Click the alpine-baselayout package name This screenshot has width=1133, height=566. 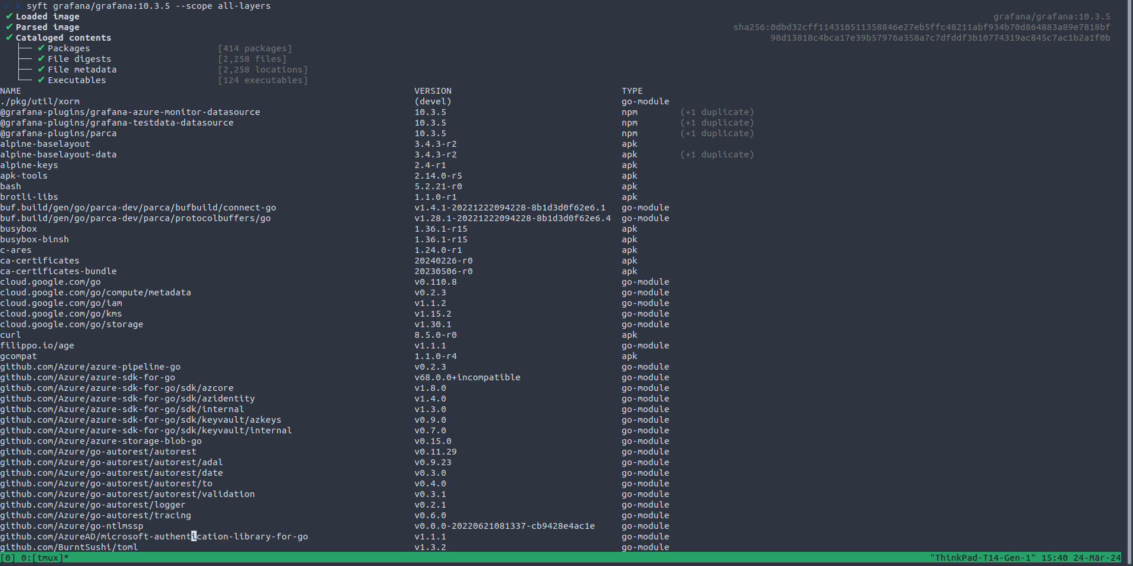45,144
